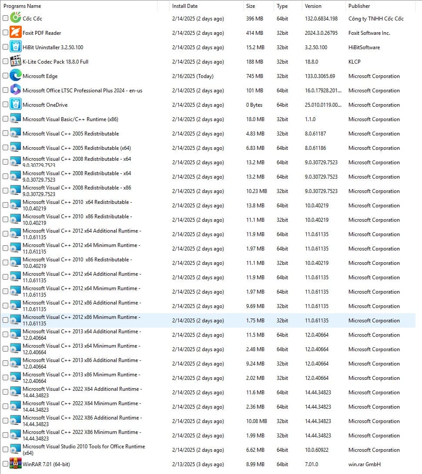Click the "414 MB" size value
Viewport: 422px width, 474px height.
pos(255,33)
